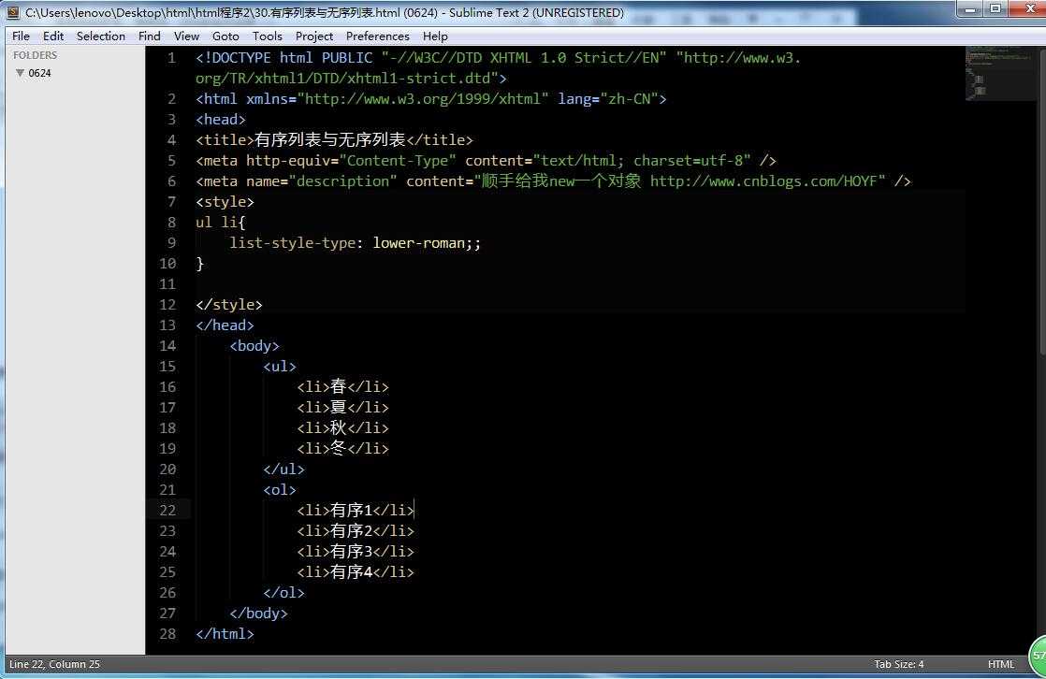Open the Project menu

[314, 36]
